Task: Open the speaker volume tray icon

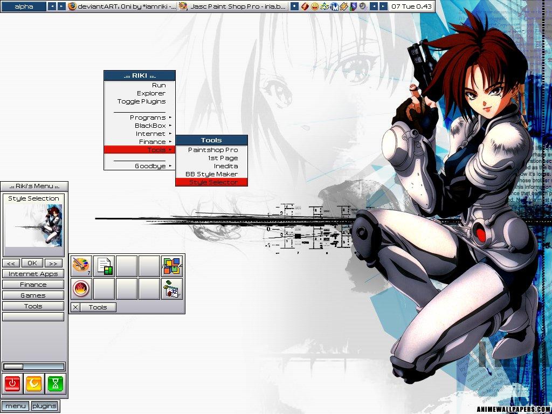Action: [363, 6]
